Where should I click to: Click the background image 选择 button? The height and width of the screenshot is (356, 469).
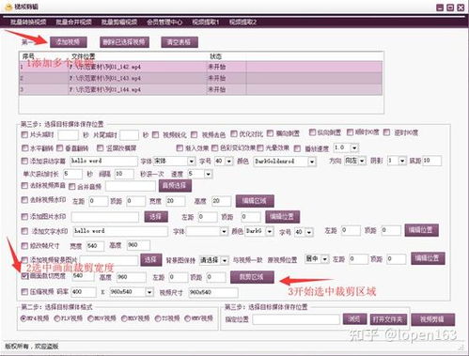pos(151,259)
